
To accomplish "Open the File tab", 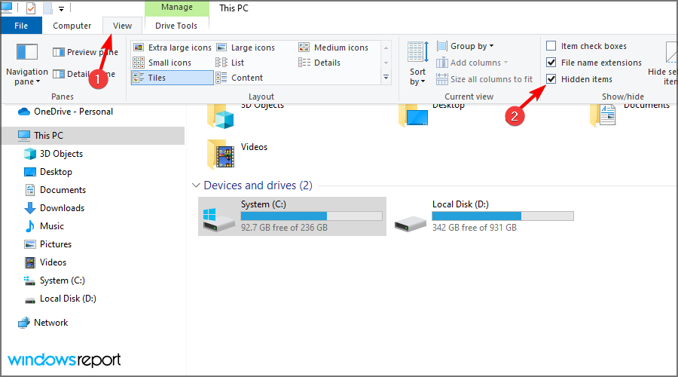I will tap(21, 26).
